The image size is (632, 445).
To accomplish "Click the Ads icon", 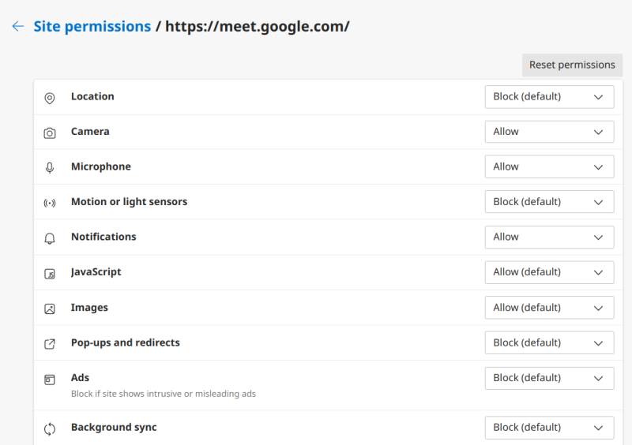I will pyautogui.click(x=50, y=380).
